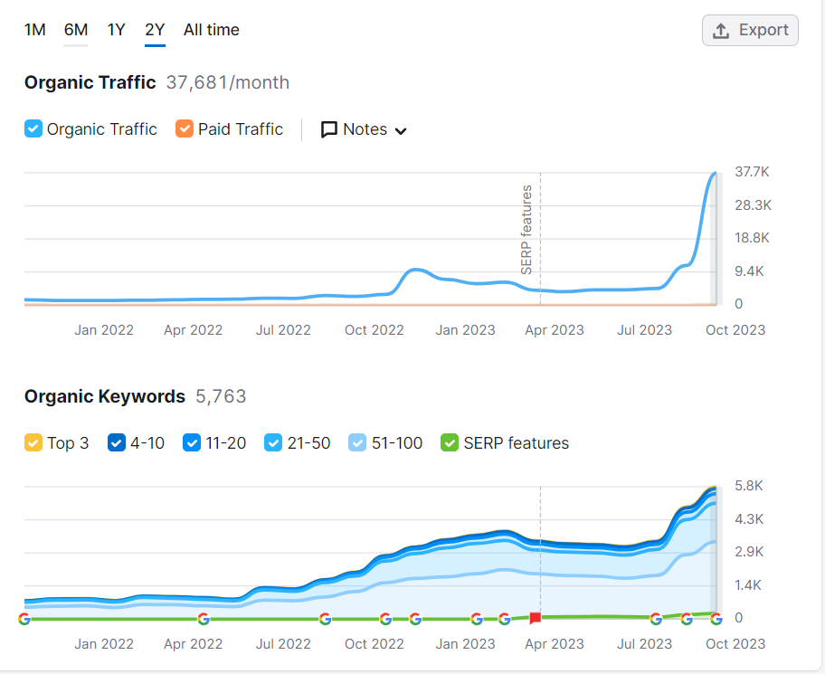The image size is (825, 674).
Task: Uncheck the Organic Traffic checkbox
Action: point(33,128)
